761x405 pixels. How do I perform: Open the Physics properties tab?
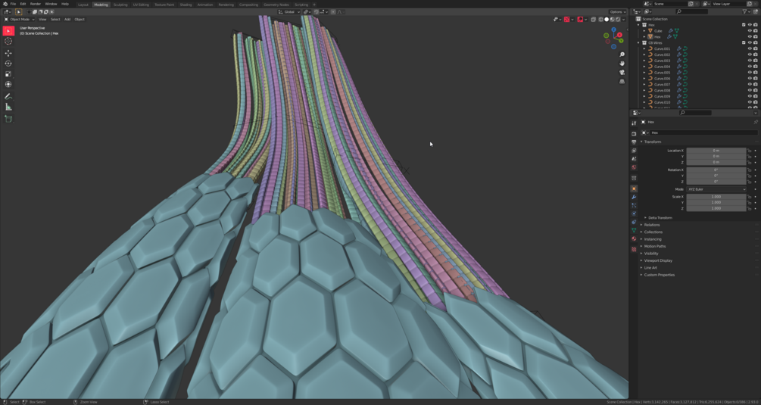[634, 214]
